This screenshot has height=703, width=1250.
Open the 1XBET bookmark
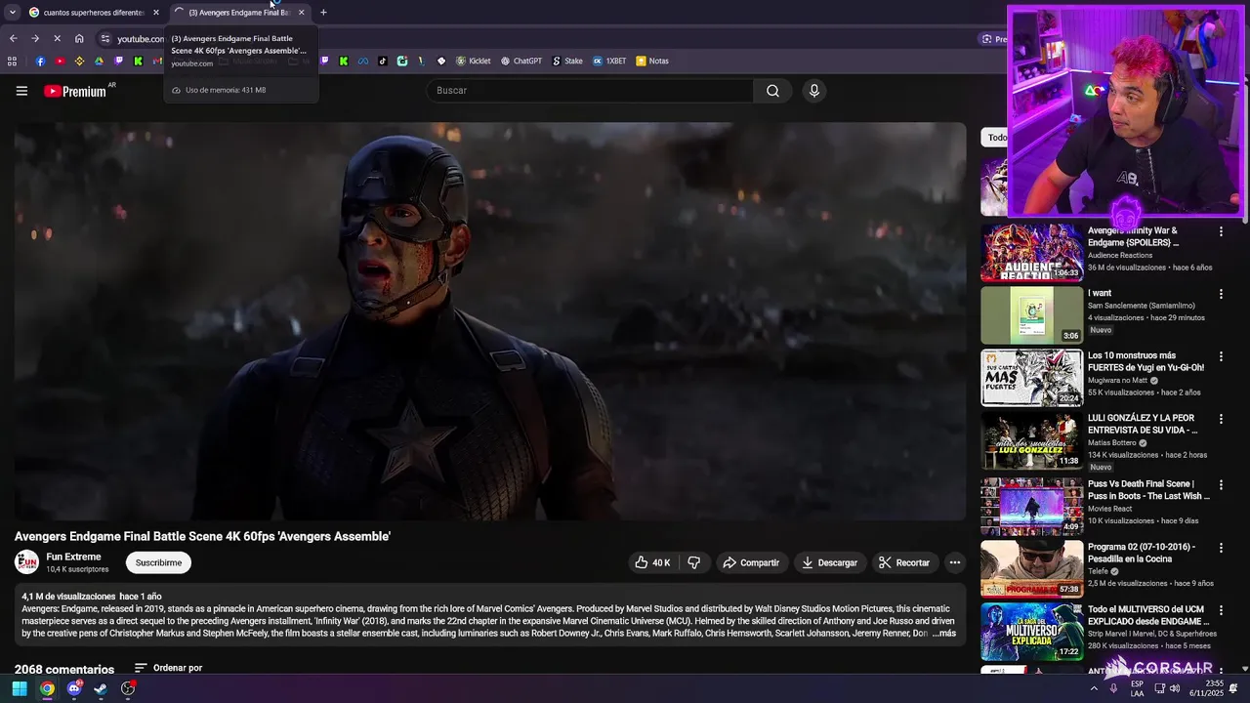pyautogui.click(x=609, y=61)
